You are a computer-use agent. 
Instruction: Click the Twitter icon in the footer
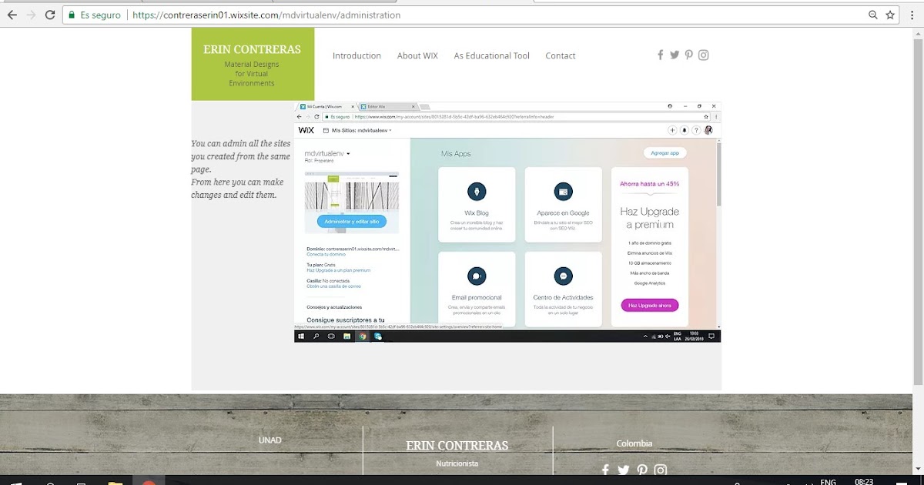click(x=623, y=470)
